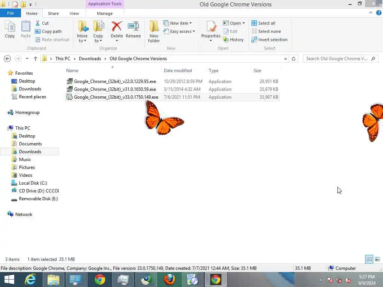Sort by Size column header

266,71
